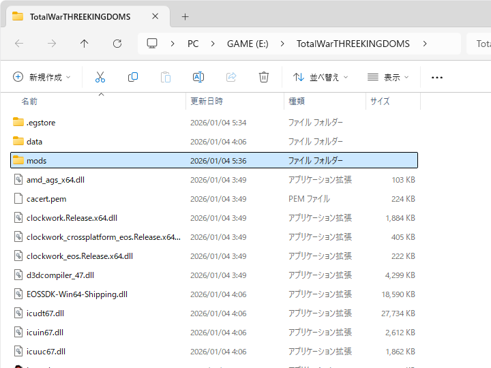Viewport: 491px width, 368px height.
Task: Click the Rename icon in toolbar
Action: tap(198, 77)
